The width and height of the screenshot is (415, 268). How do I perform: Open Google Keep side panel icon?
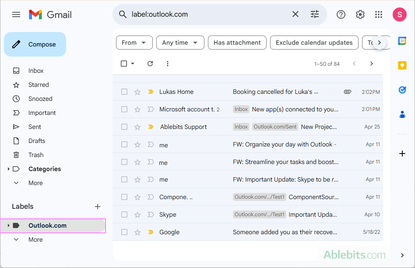pos(402,65)
